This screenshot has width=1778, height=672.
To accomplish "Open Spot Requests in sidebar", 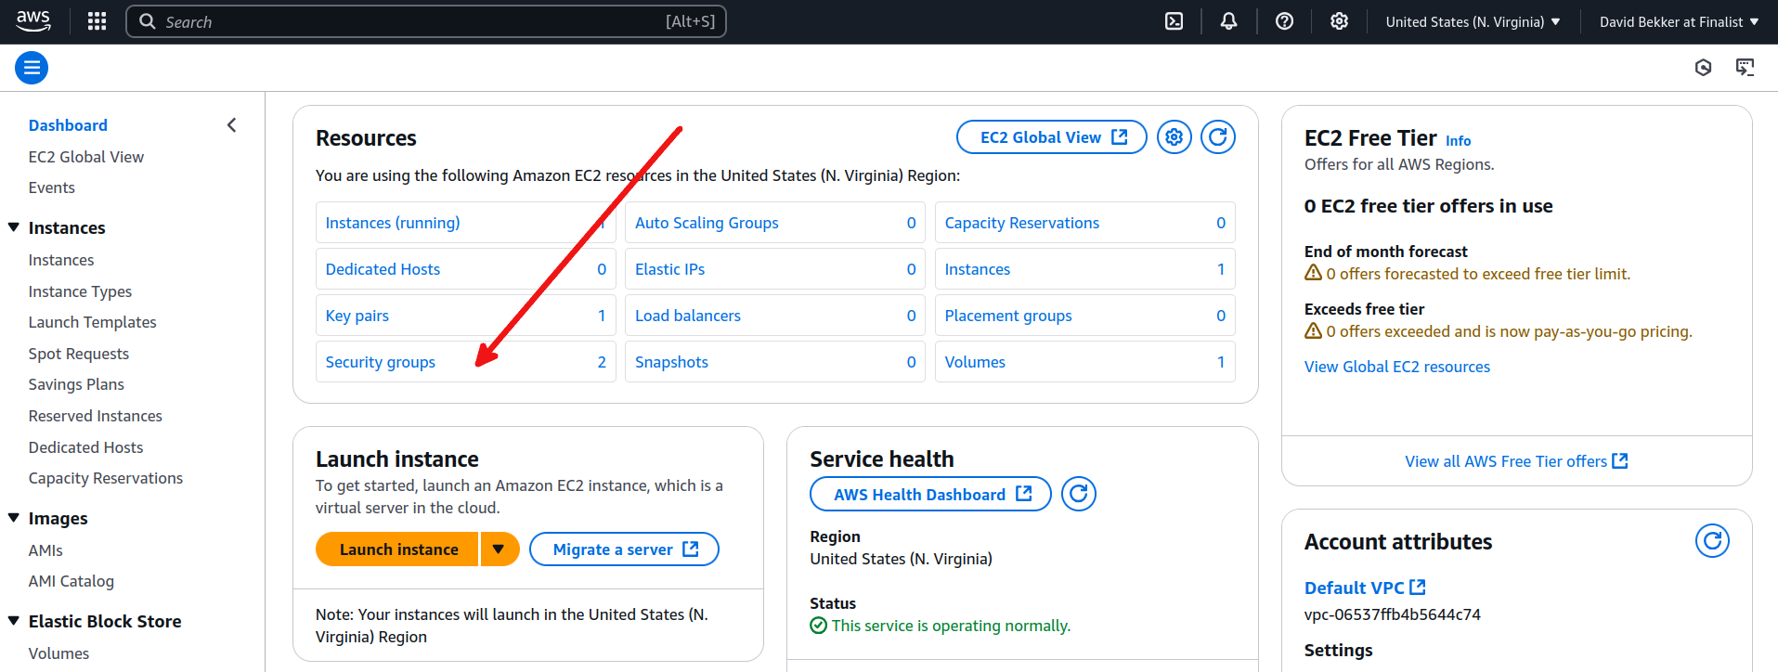I will point(79,354).
